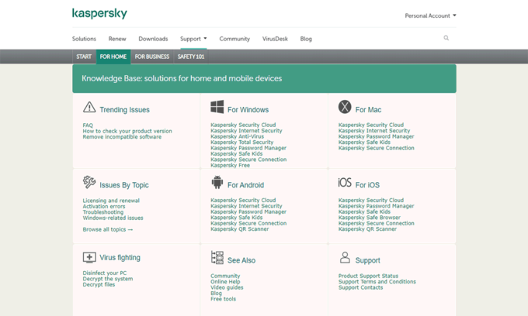Switch to the START tab
528x316 pixels.
point(84,57)
